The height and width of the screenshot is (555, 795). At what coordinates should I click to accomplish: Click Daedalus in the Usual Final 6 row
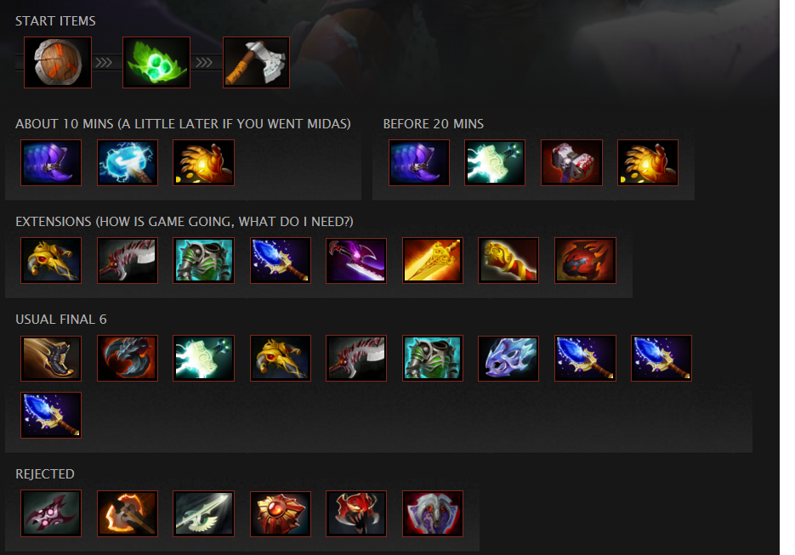pos(356,359)
